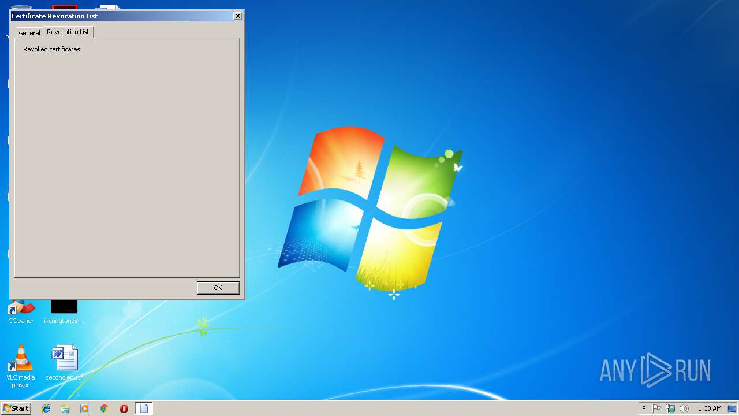Switch to the General tab
This screenshot has height=416, width=739.
click(29, 33)
